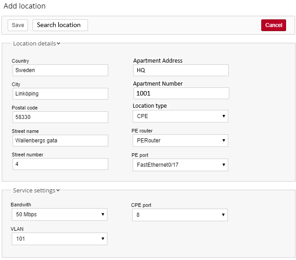Edit Street name field Wallenbergs gata
296x260 pixels.
coord(60,141)
